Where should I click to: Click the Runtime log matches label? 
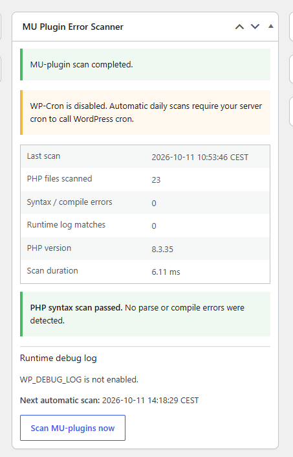tap(66, 225)
